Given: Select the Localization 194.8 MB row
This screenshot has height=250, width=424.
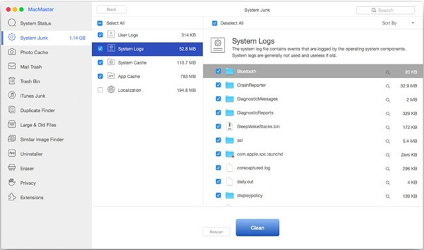Looking at the screenshot, I should [x=147, y=90].
